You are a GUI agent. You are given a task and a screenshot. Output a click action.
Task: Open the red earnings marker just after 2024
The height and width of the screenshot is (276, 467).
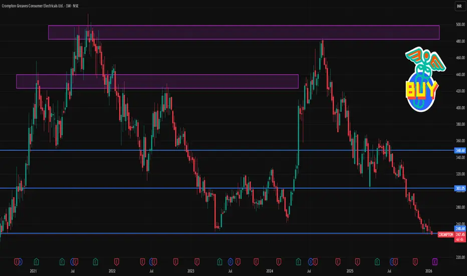279,262
